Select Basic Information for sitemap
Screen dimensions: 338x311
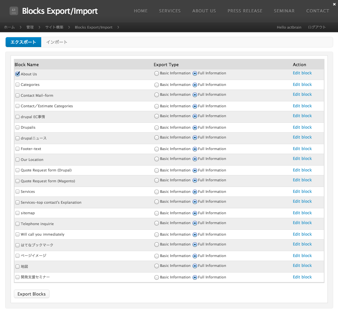click(156, 213)
